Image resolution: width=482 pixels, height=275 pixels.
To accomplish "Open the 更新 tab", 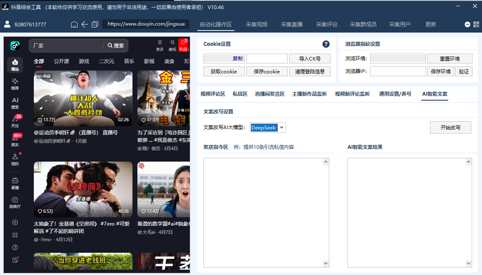I will click(x=431, y=24).
